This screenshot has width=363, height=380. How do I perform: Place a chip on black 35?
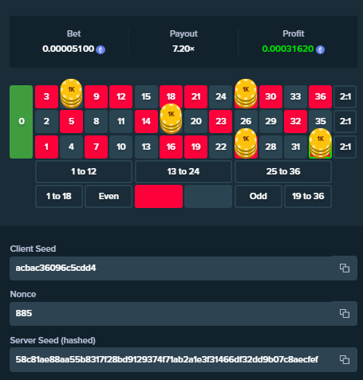pyautogui.click(x=321, y=121)
